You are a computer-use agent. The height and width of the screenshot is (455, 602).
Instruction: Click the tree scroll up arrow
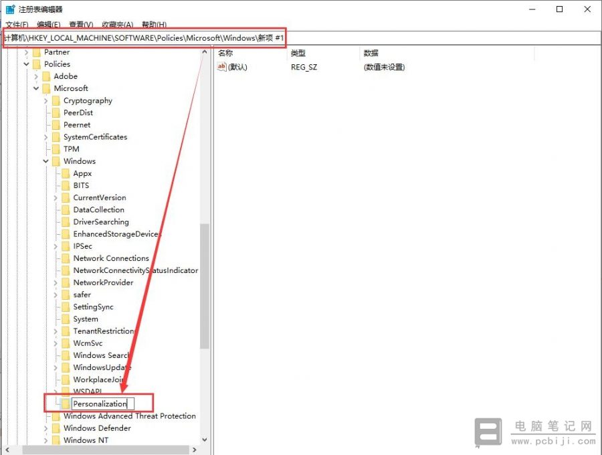(x=204, y=52)
